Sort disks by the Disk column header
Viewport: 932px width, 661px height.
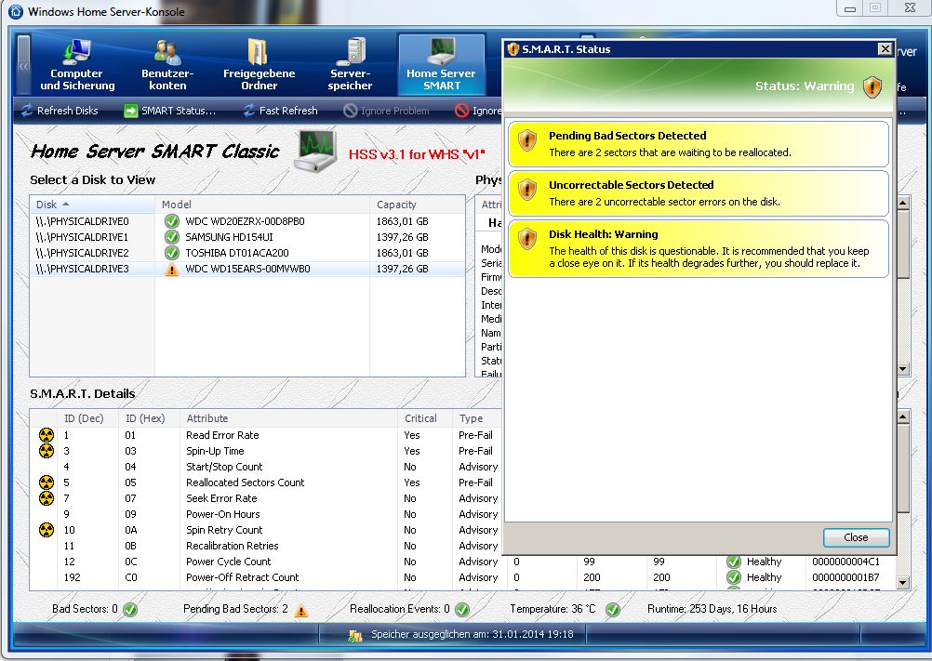93,205
